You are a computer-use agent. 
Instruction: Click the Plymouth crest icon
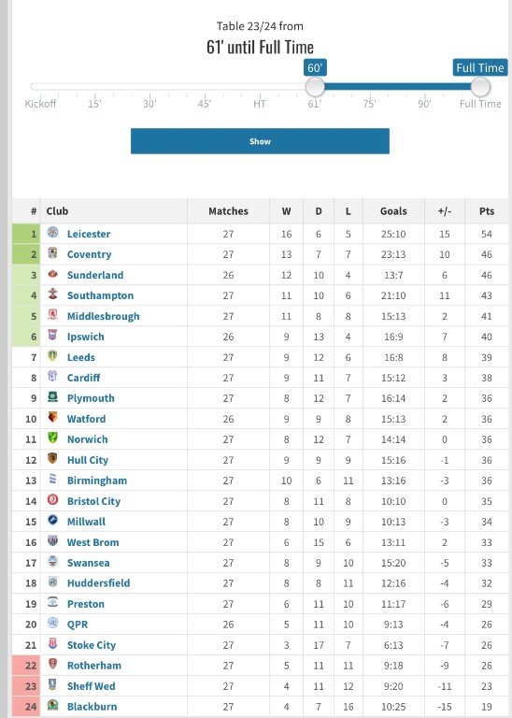[x=52, y=396]
